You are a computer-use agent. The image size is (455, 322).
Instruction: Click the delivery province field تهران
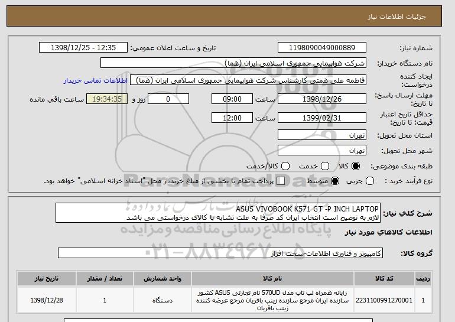click(x=322, y=135)
